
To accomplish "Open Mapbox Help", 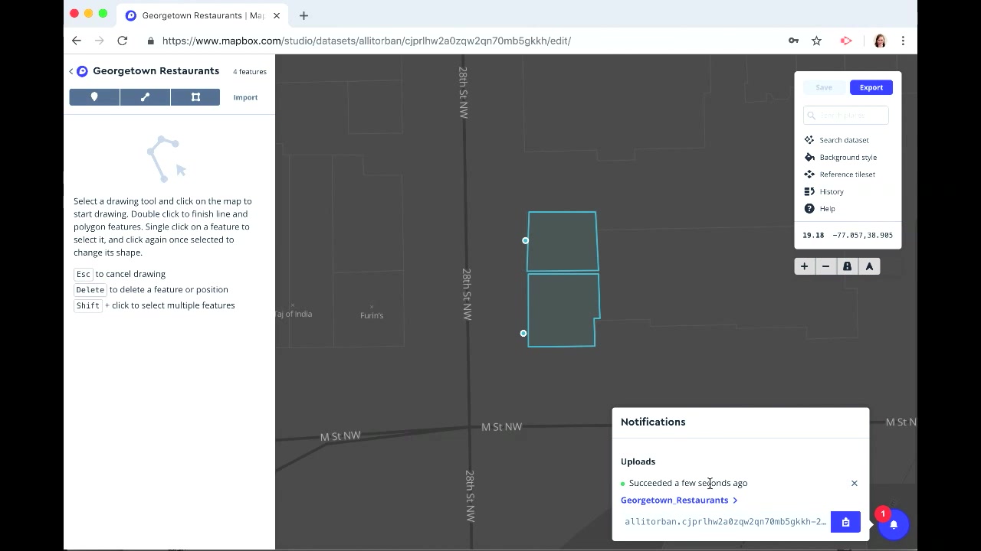I will pyautogui.click(x=826, y=208).
